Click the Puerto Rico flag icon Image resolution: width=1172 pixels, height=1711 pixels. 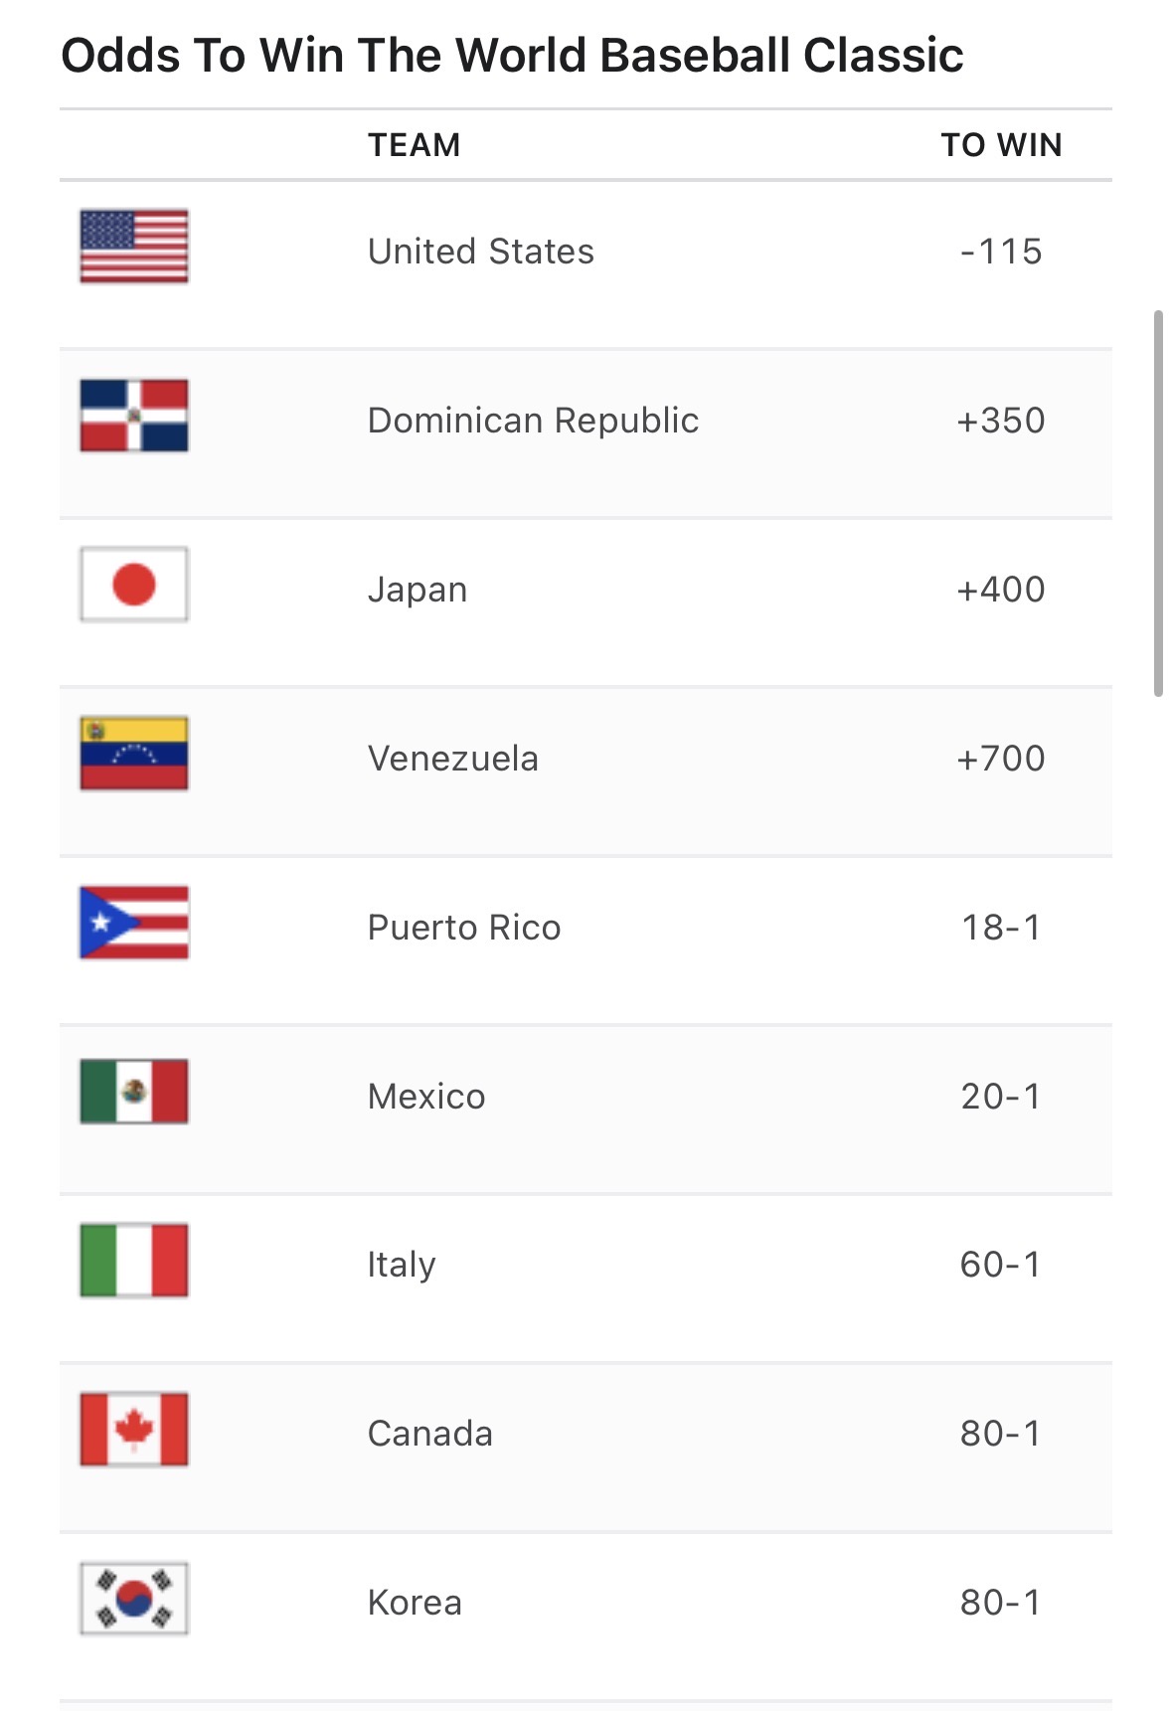click(134, 923)
